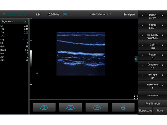Viewport: 167px width, 125px height.
Task: Collapse right panel with double chevron
Action: [x=136, y=59]
